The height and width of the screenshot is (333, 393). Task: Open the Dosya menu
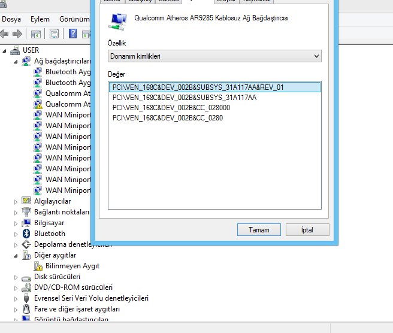[11, 19]
